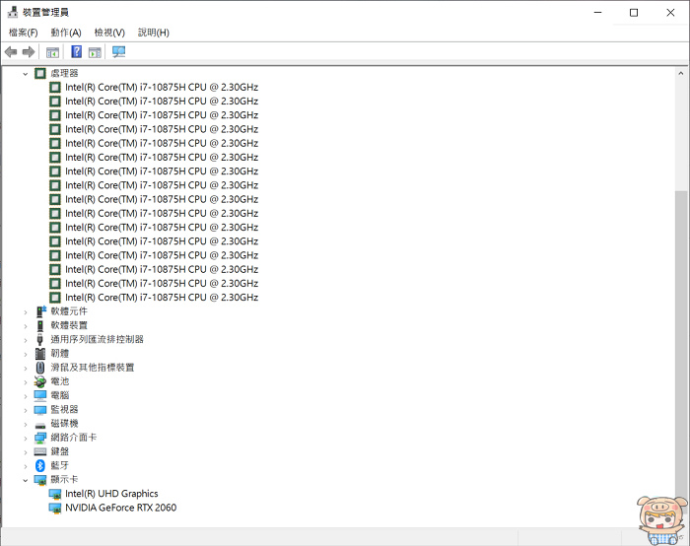The width and height of the screenshot is (690, 546).
Task: Open the blue Help question-mark icon
Action: (x=76, y=52)
